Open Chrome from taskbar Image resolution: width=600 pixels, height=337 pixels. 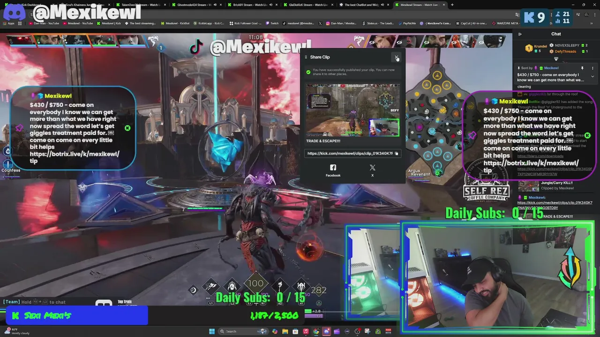(x=316, y=331)
